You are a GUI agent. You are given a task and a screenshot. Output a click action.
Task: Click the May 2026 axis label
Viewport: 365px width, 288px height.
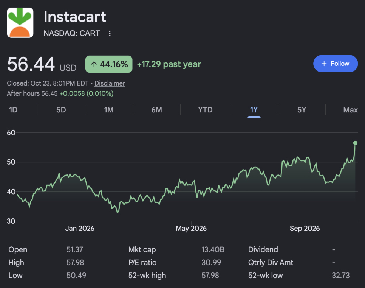[191, 228]
